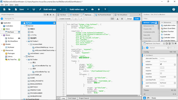Collapse the Resources tree node
Viewport: 178px width, 100px height.
tap(2, 51)
